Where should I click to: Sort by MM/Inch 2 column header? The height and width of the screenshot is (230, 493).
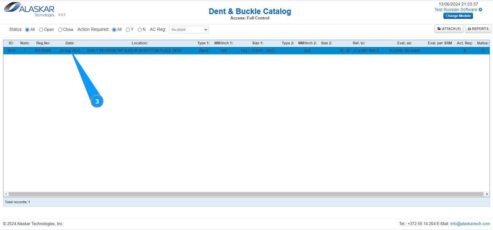[308, 43]
